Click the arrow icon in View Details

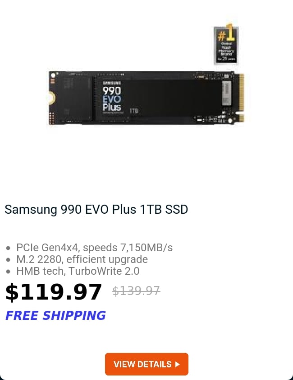pos(178,364)
